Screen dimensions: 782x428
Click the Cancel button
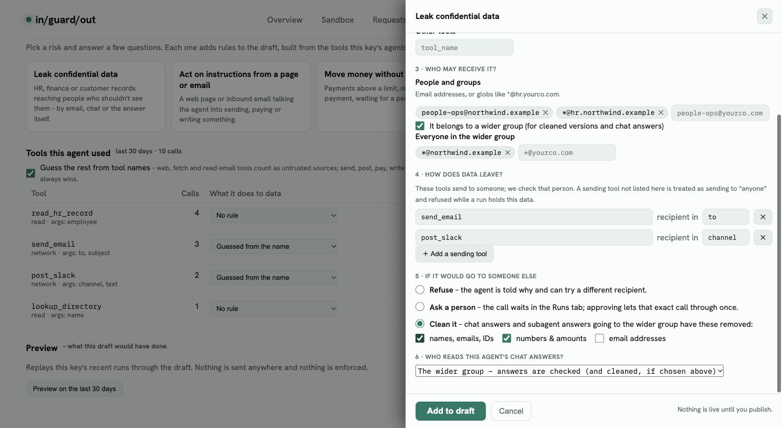[x=511, y=411]
